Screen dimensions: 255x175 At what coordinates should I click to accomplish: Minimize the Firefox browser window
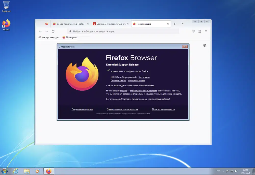195,22
